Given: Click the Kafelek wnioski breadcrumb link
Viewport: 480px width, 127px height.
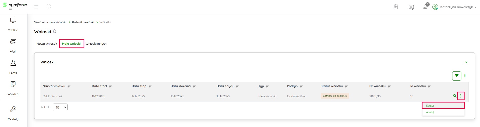Looking at the screenshot, I should tap(83, 22).
